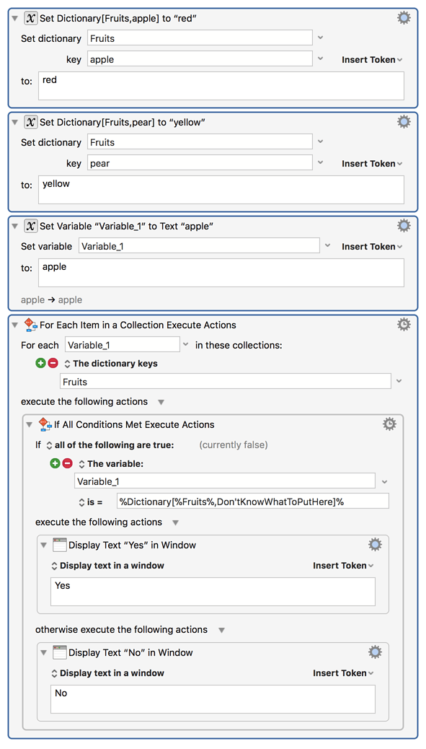Collapse the For Each Item action
The height and width of the screenshot is (749, 426).
coord(15,325)
